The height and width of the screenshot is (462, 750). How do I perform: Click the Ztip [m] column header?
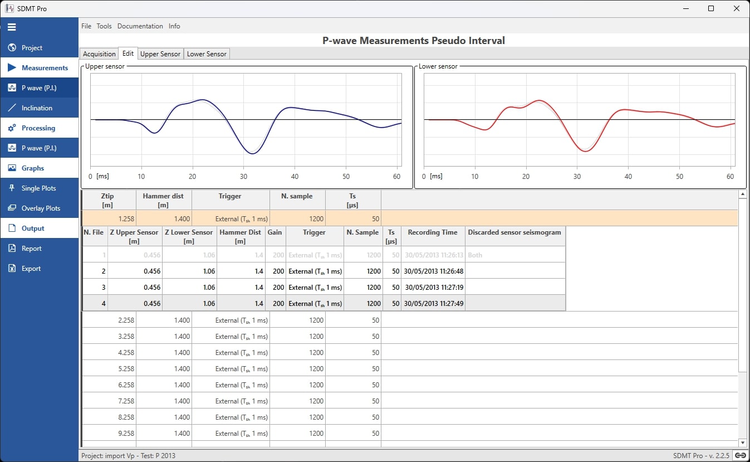point(109,200)
